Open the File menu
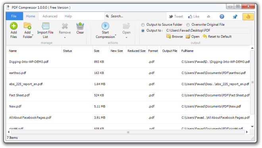This screenshot has height=148, width=262. 14,16
